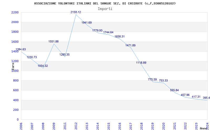Screen dimensions: 210x131
Task: Click the x-axis year 2017
Action: [x=131, y=126]
